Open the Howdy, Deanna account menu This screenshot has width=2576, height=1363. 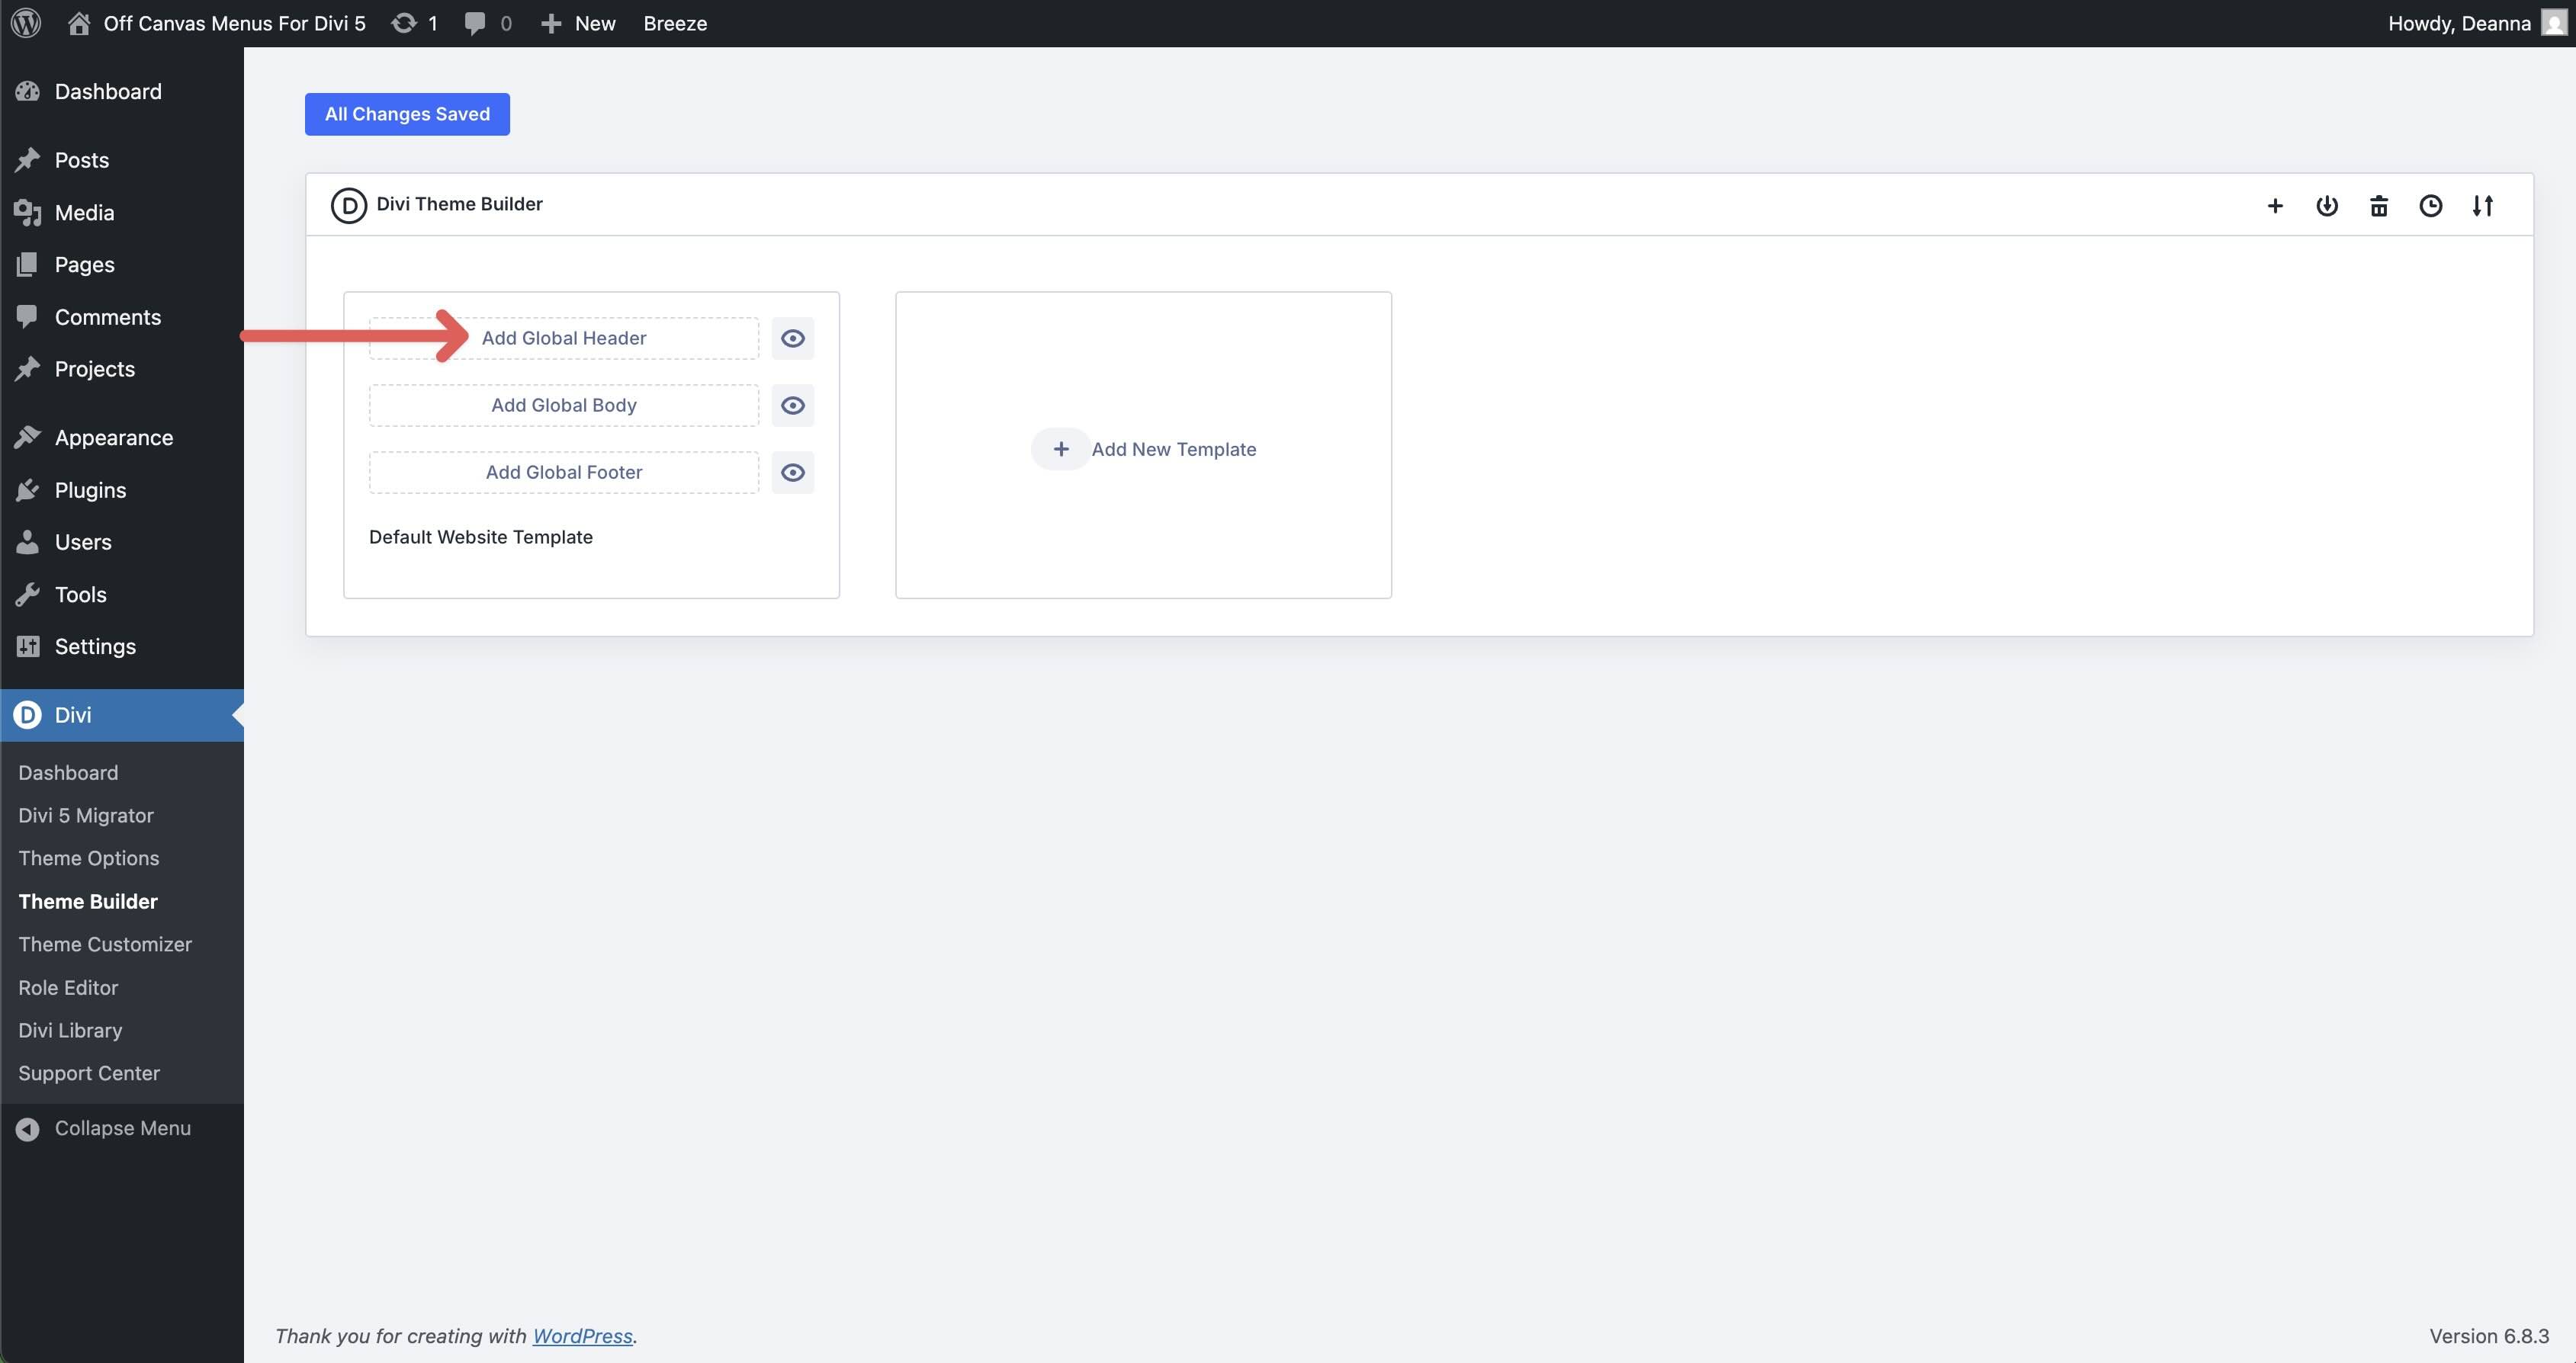(2461, 22)
